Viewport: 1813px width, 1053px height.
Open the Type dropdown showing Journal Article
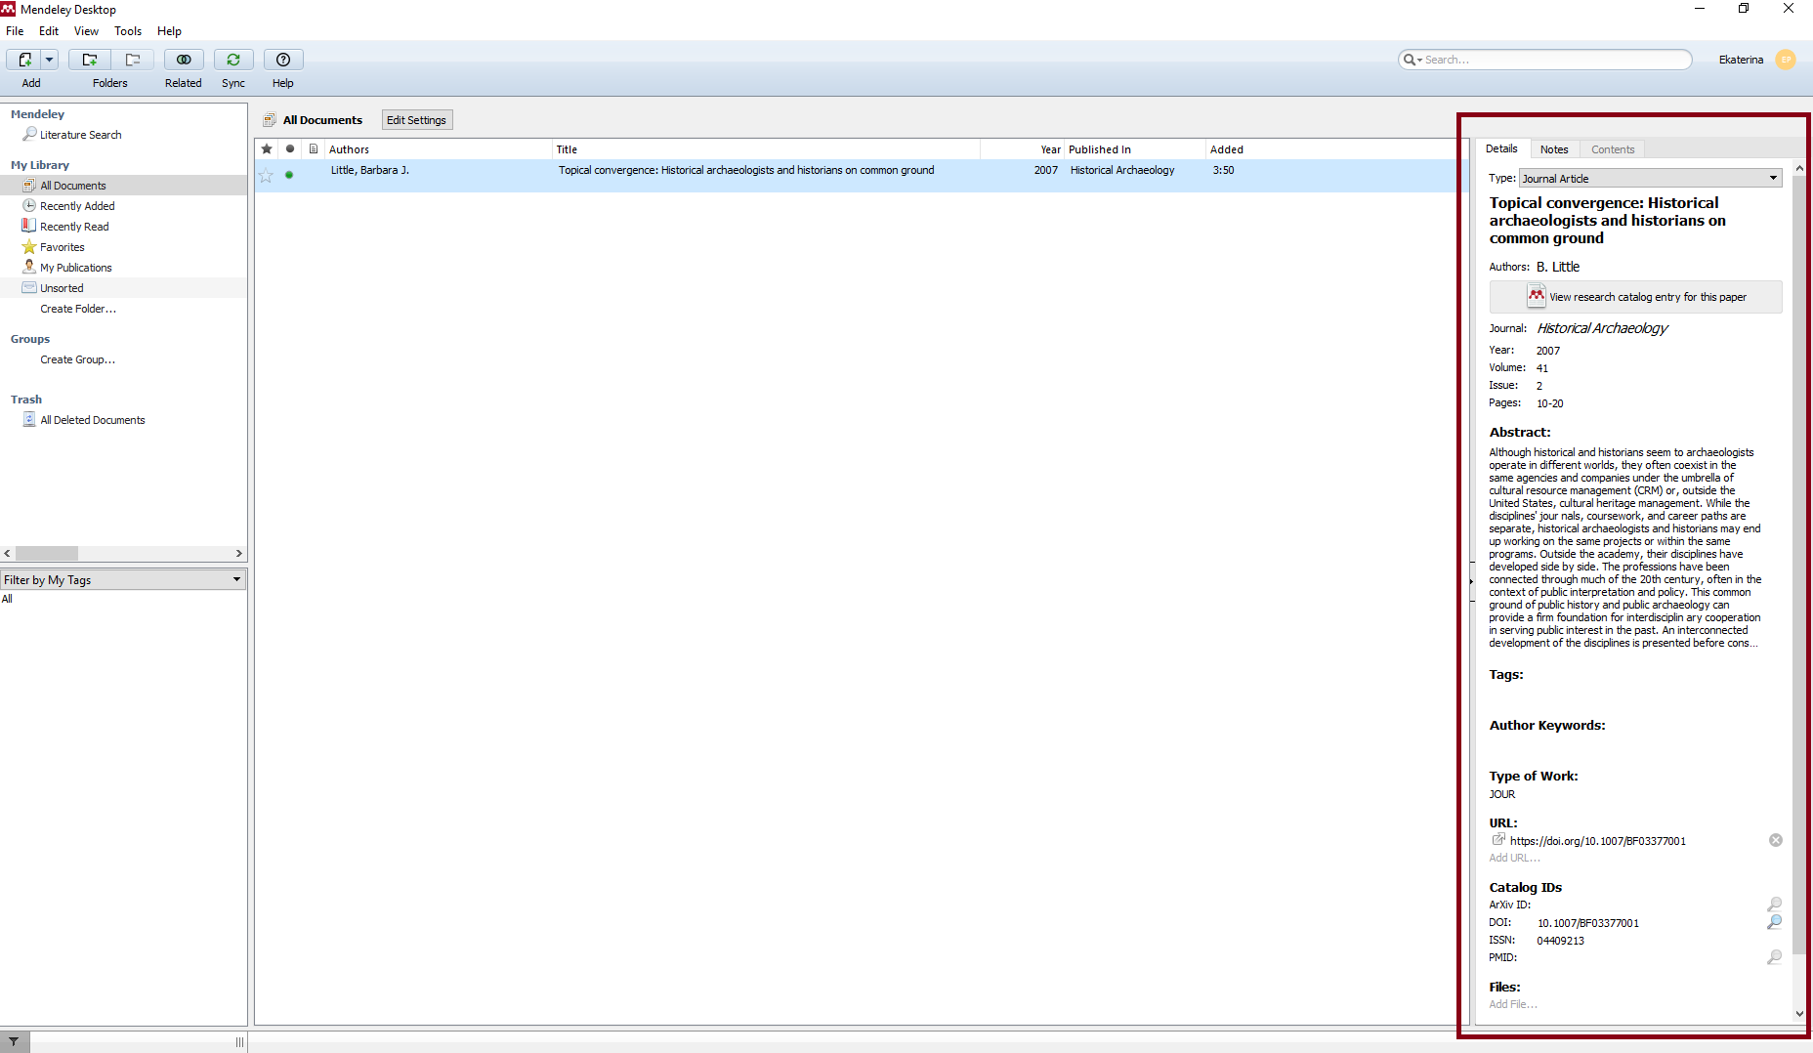coord(1650,178)
